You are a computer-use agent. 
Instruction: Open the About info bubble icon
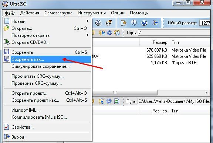(134, 23)
